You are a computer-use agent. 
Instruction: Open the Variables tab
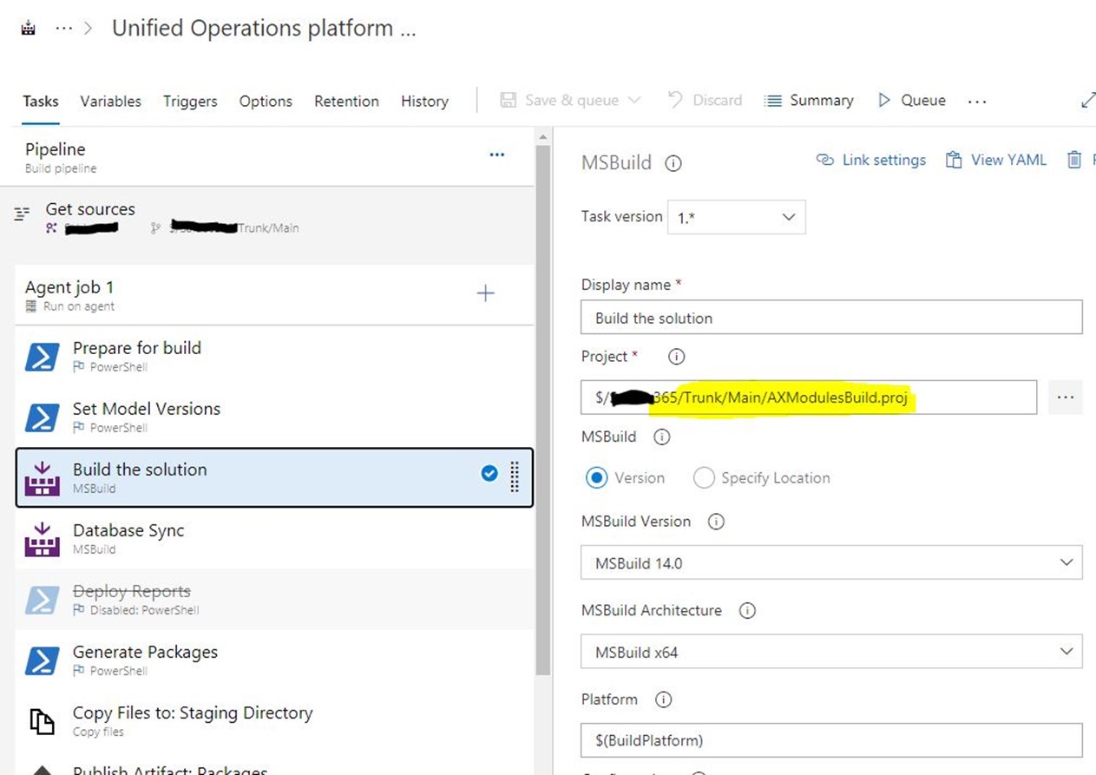[x=111, y=101]
